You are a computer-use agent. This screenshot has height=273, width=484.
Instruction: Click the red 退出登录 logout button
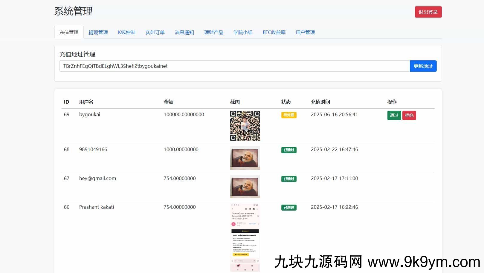[428, 12]
